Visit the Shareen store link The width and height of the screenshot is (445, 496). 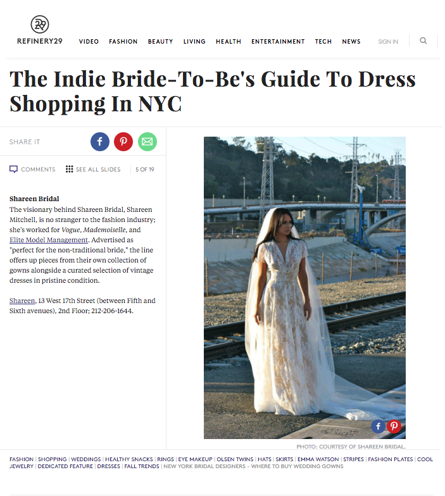point(22,301)
